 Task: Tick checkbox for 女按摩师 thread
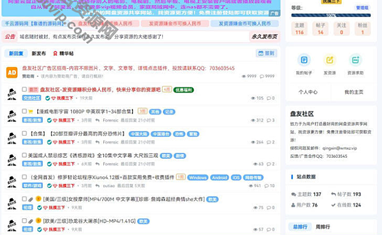point(24,199)
